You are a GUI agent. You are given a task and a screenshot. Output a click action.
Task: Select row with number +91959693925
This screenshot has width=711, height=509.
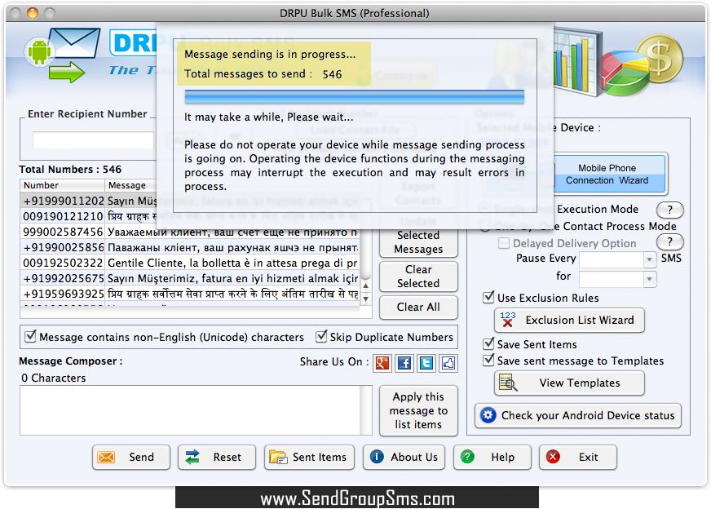click(x=190, y=294)
